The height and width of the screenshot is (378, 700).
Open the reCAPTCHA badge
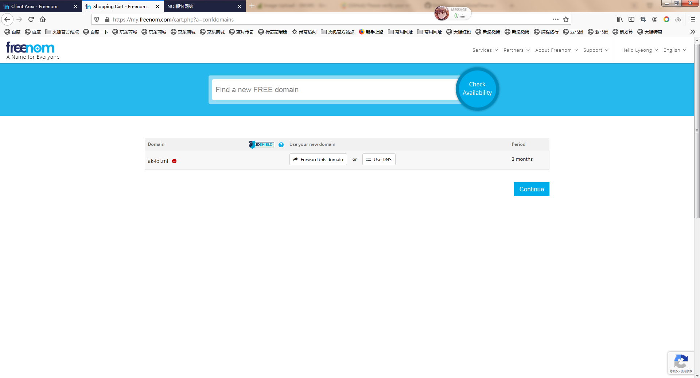coord(681,363)
